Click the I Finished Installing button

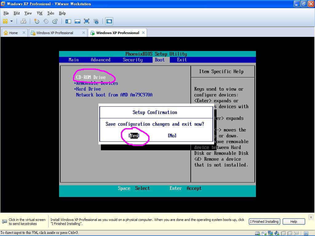pyautogui.click(x=264, y=222)
